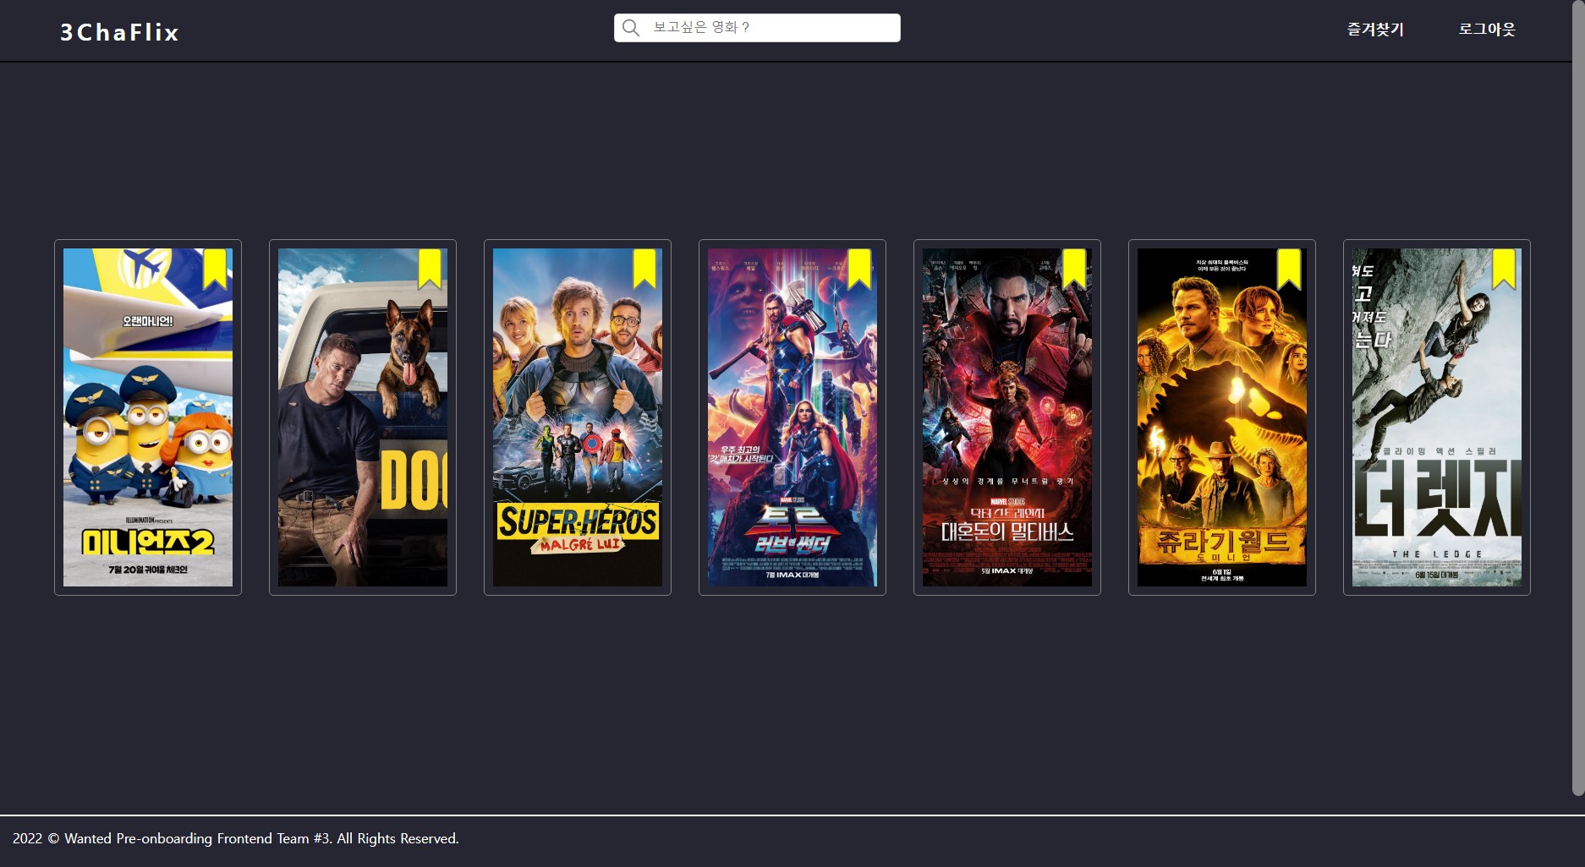
Task: Open the Jurassic World Dominion poster
Action: tap(1221, 423)
